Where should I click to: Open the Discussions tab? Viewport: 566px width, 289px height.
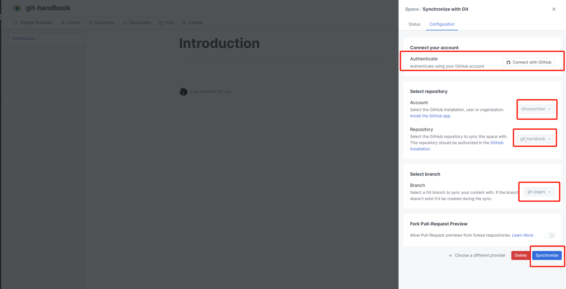tap(137, 23)
